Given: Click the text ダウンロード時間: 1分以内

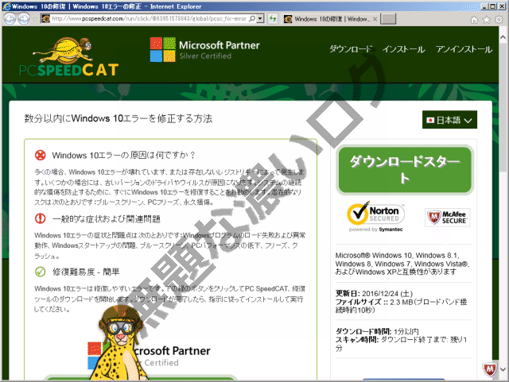Looking at the screenshot, I should click(x=377, y=331).
